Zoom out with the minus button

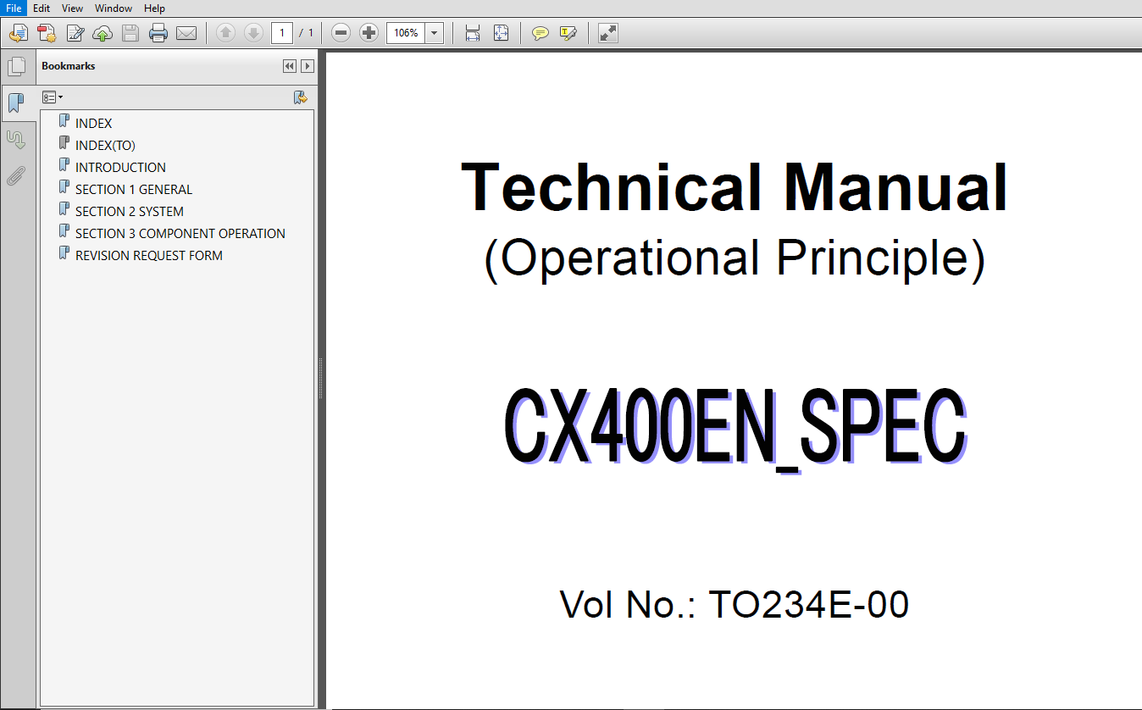(341, 33)
